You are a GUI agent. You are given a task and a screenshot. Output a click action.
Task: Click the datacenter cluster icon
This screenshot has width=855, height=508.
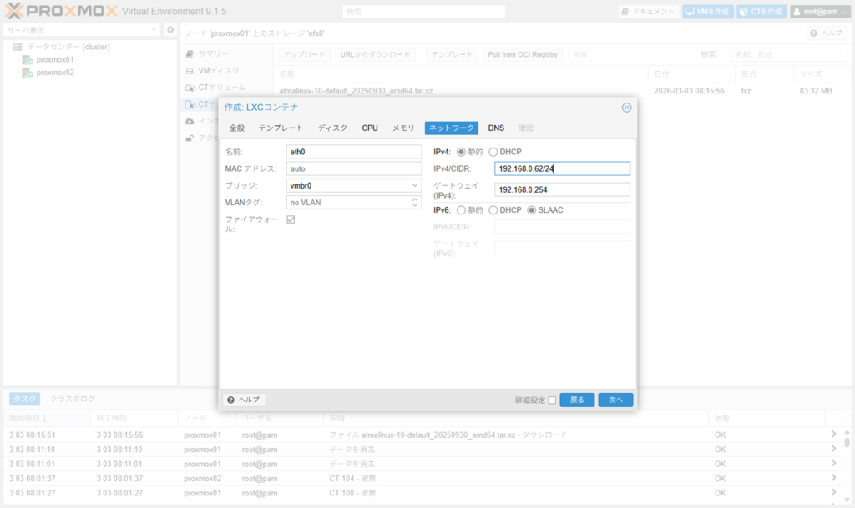tap(17, 48)
